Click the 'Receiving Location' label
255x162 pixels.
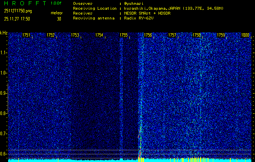(95, 9)
